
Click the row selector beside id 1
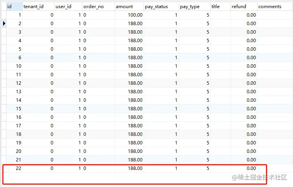click(4, 15)
